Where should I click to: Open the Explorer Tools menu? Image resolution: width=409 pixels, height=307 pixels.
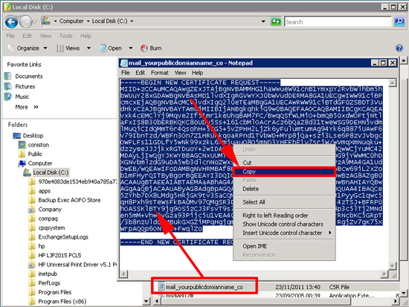tap(65, 36)
